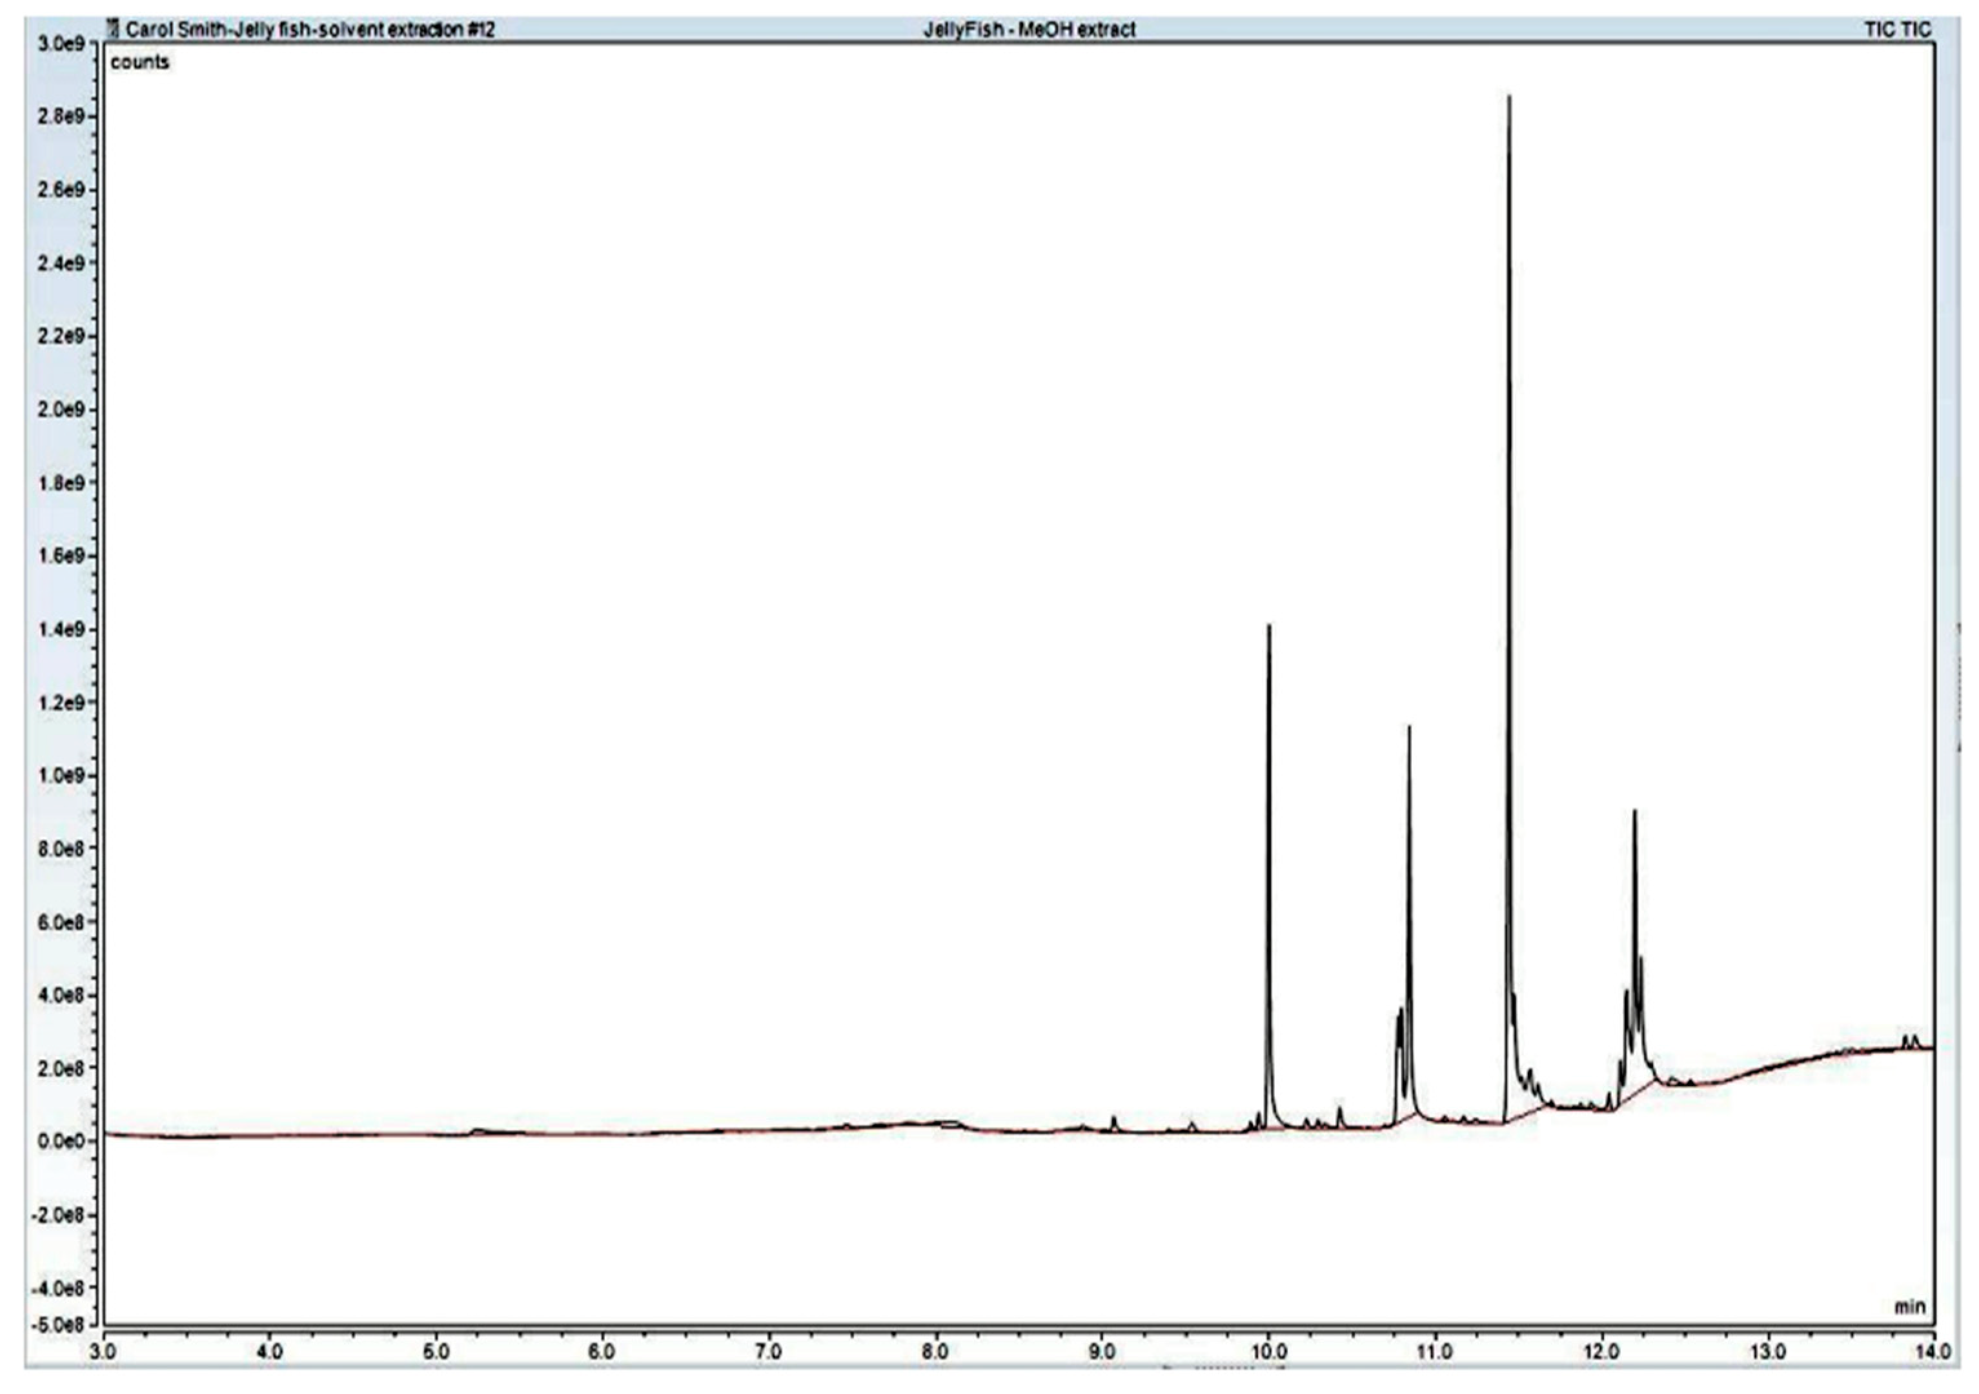The height and width of the screenshot is (1394, 1979).
Task: Click the '10.0' x-axis tick label
Action: [1269, 1353]
